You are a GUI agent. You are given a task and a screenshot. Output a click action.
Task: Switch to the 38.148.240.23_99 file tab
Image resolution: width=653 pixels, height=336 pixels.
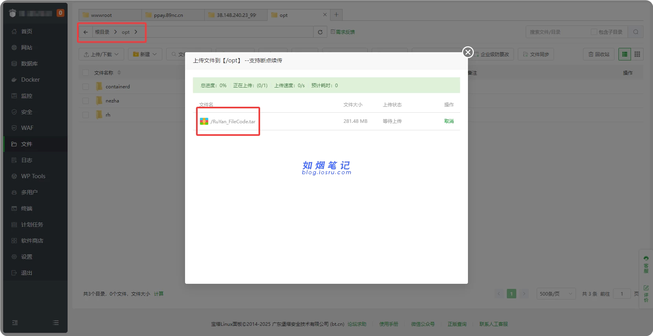coord(236,15)
